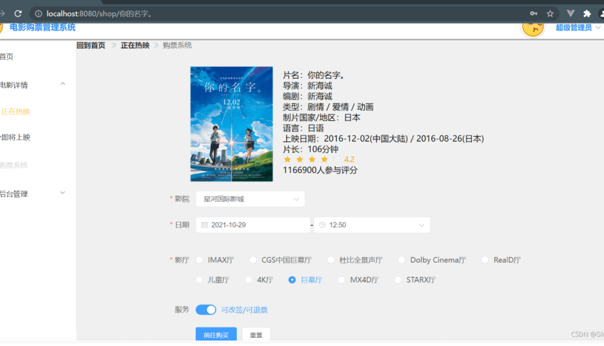Follow the 正在热映 breadcrumb link
Viewport: 604px width, 346px height.
[135, 45]
